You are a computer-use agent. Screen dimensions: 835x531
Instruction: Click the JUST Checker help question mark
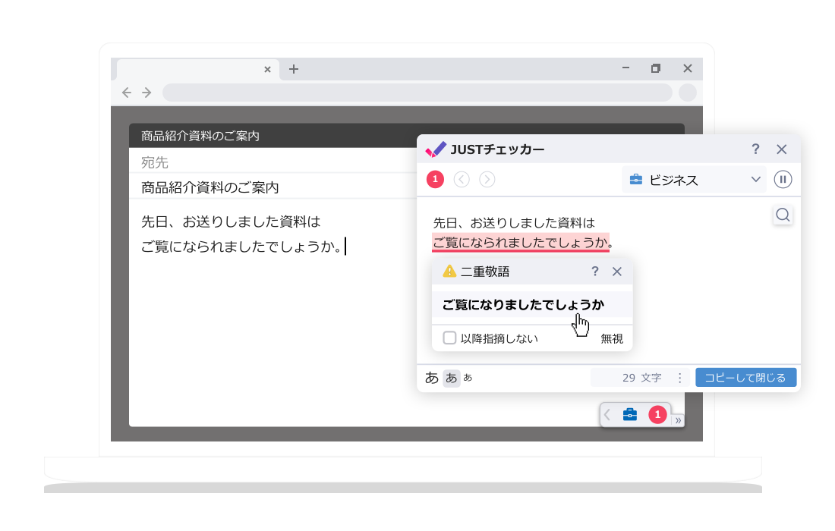pyautogui.click(x=755, y=149)
